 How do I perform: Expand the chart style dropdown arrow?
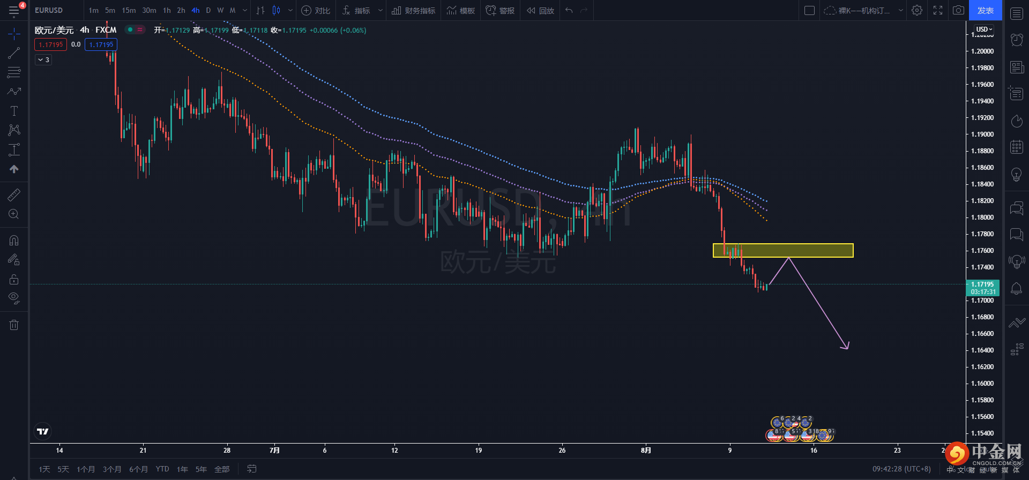(290, 10)
